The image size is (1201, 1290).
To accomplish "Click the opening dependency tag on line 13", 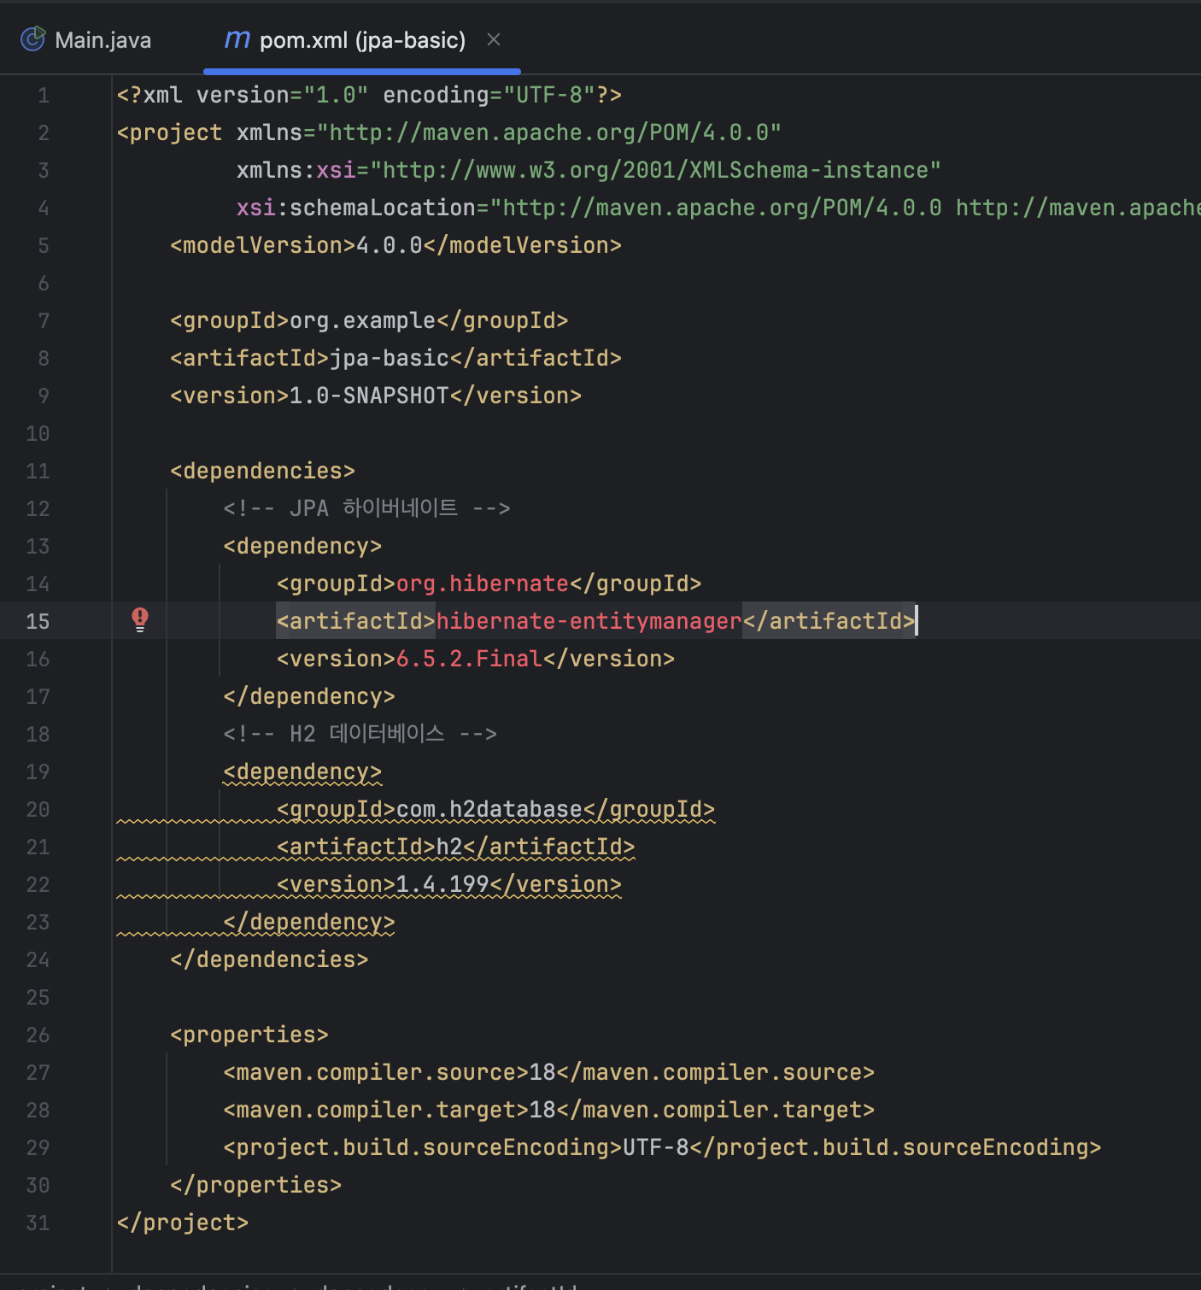I will 302,546.
